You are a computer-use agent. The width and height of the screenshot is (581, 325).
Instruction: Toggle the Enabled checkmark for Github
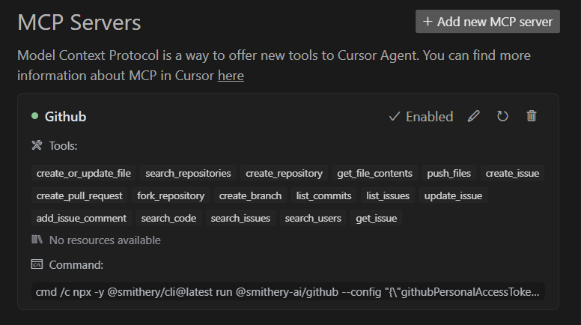421,117
